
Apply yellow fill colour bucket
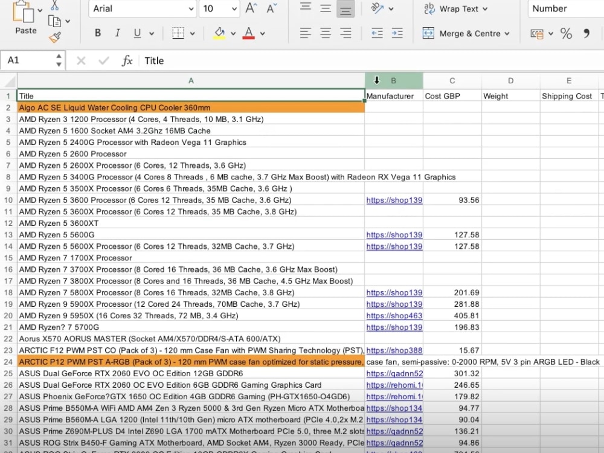[219, 33]
